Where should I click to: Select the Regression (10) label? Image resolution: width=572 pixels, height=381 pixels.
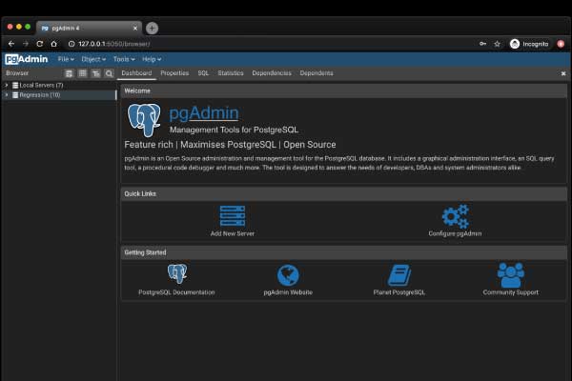pos(40,95)
